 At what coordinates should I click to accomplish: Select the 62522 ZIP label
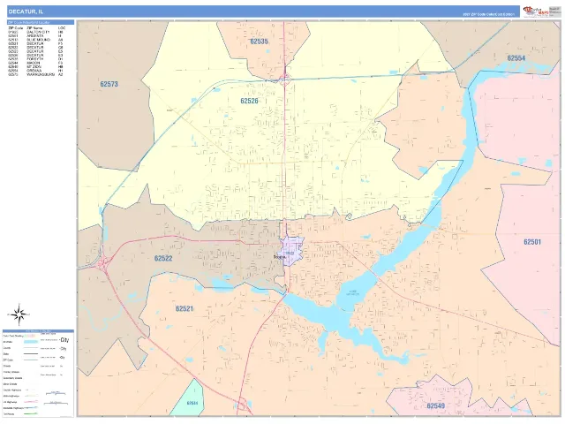click(x=163, y=258)
